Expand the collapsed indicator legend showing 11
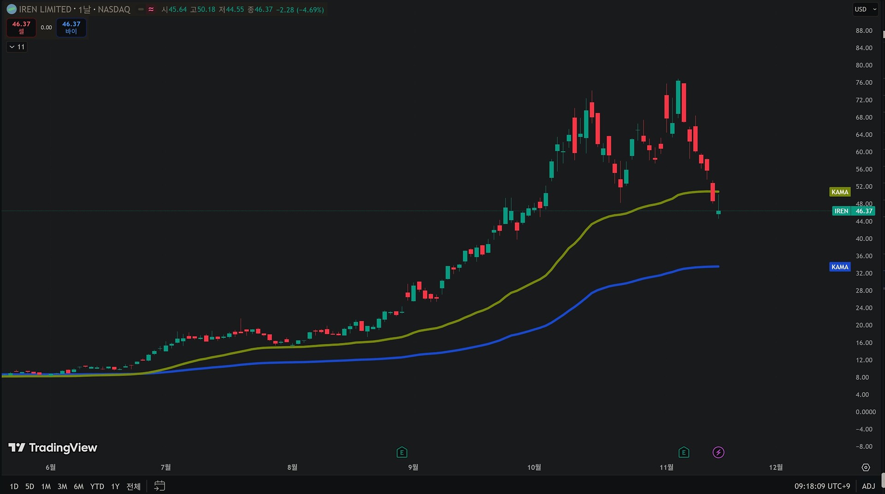 [17, 47]
